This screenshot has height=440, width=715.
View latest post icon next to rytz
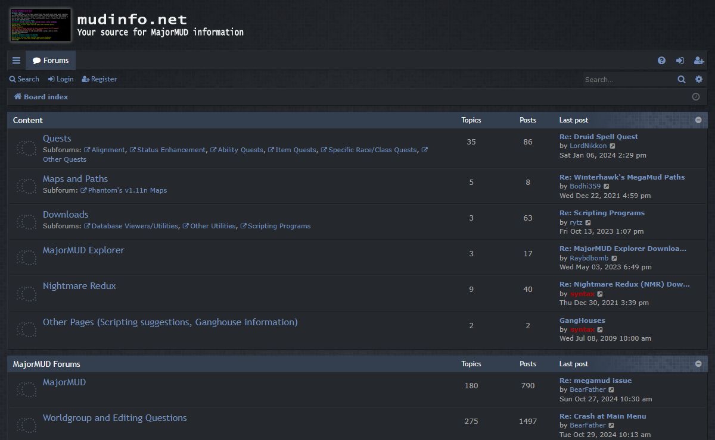pyautogui.click(x=588, y=222)
